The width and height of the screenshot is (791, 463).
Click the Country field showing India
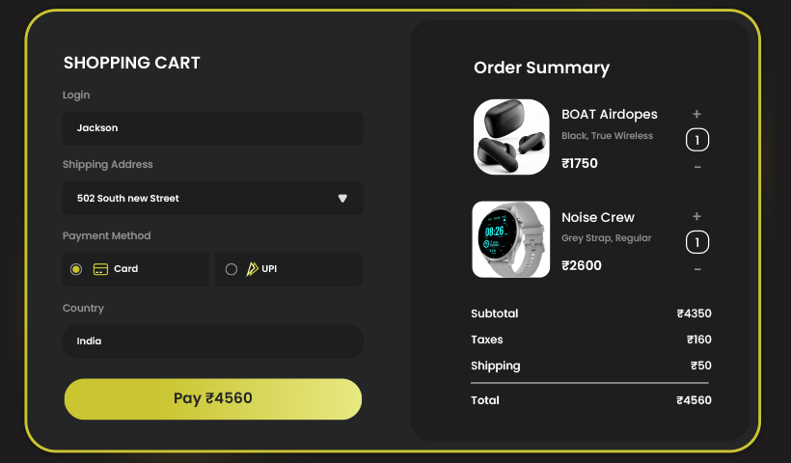(x=213, y=341)
